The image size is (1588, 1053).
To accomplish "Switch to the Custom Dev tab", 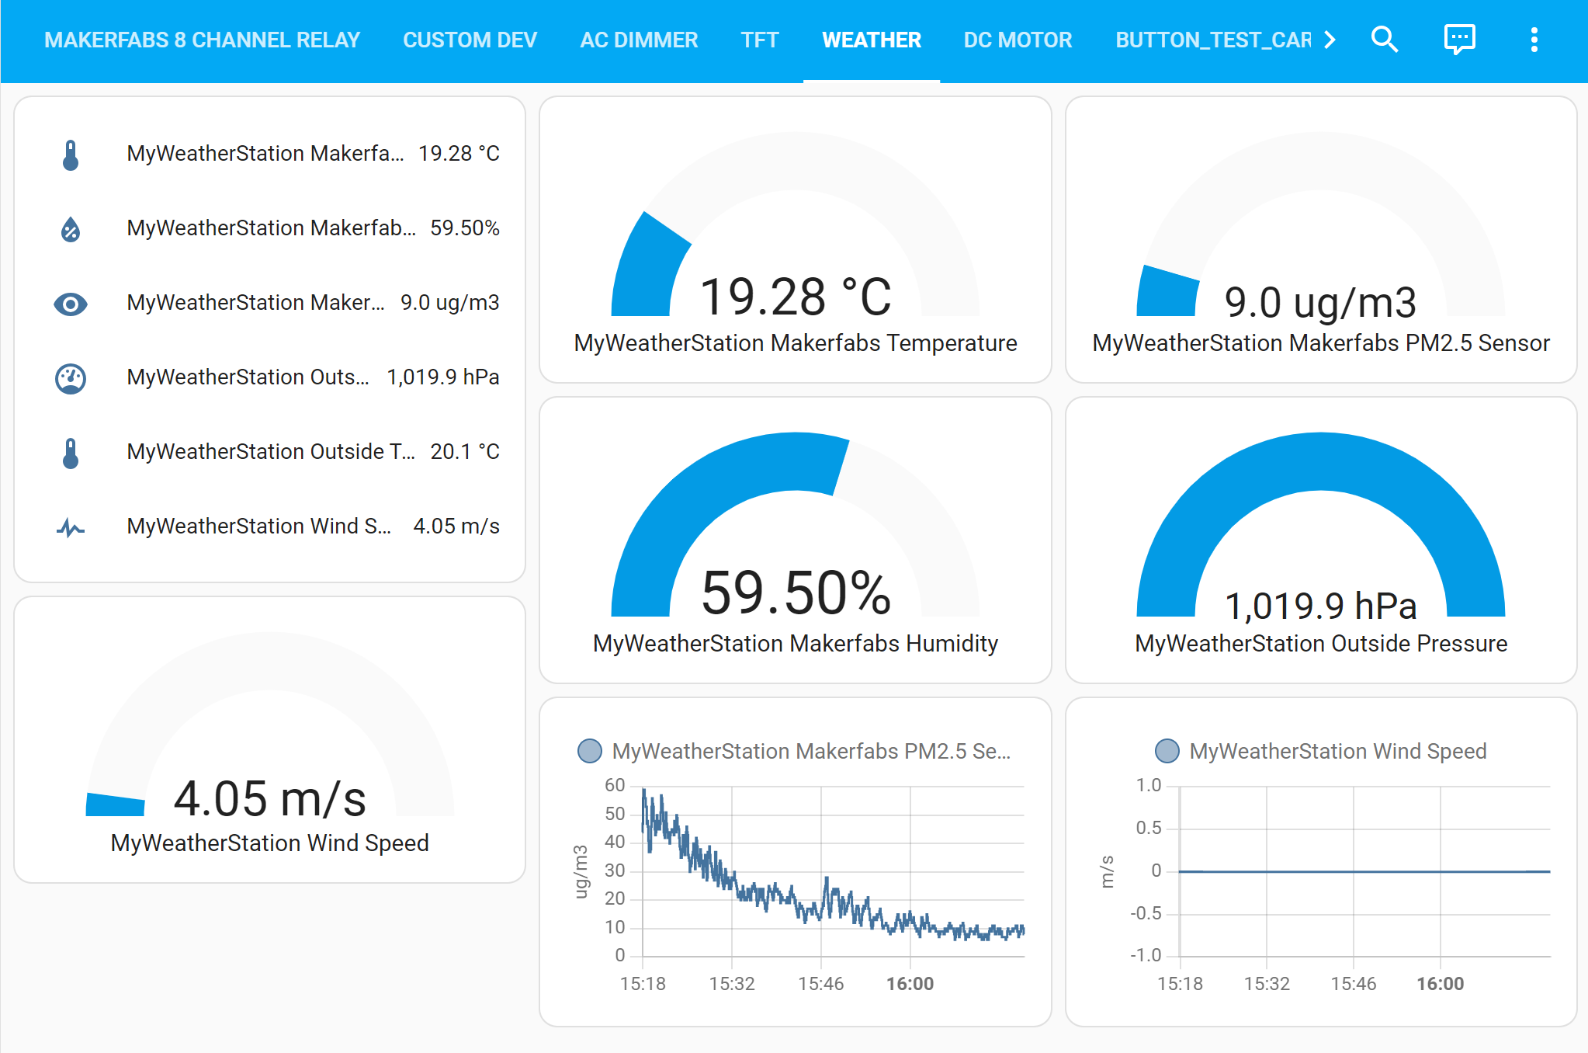I will pos(470,40).
